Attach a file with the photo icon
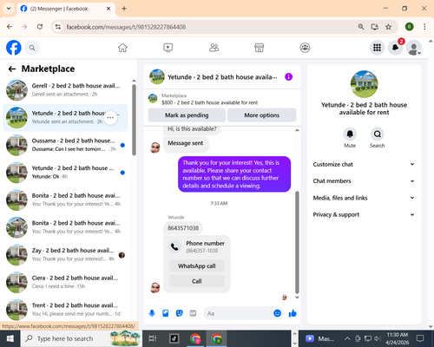 [166, 313]
